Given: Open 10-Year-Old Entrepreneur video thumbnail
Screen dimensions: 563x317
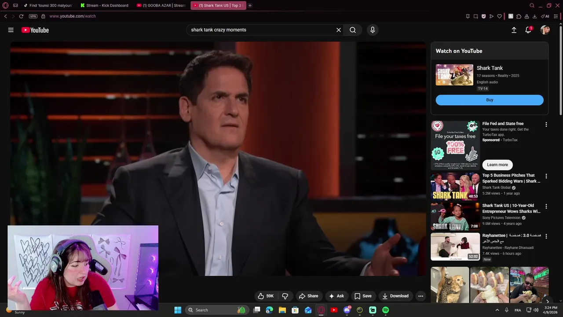Looking at the screenshot, I should pyautogui.click(x=455, y=216).
